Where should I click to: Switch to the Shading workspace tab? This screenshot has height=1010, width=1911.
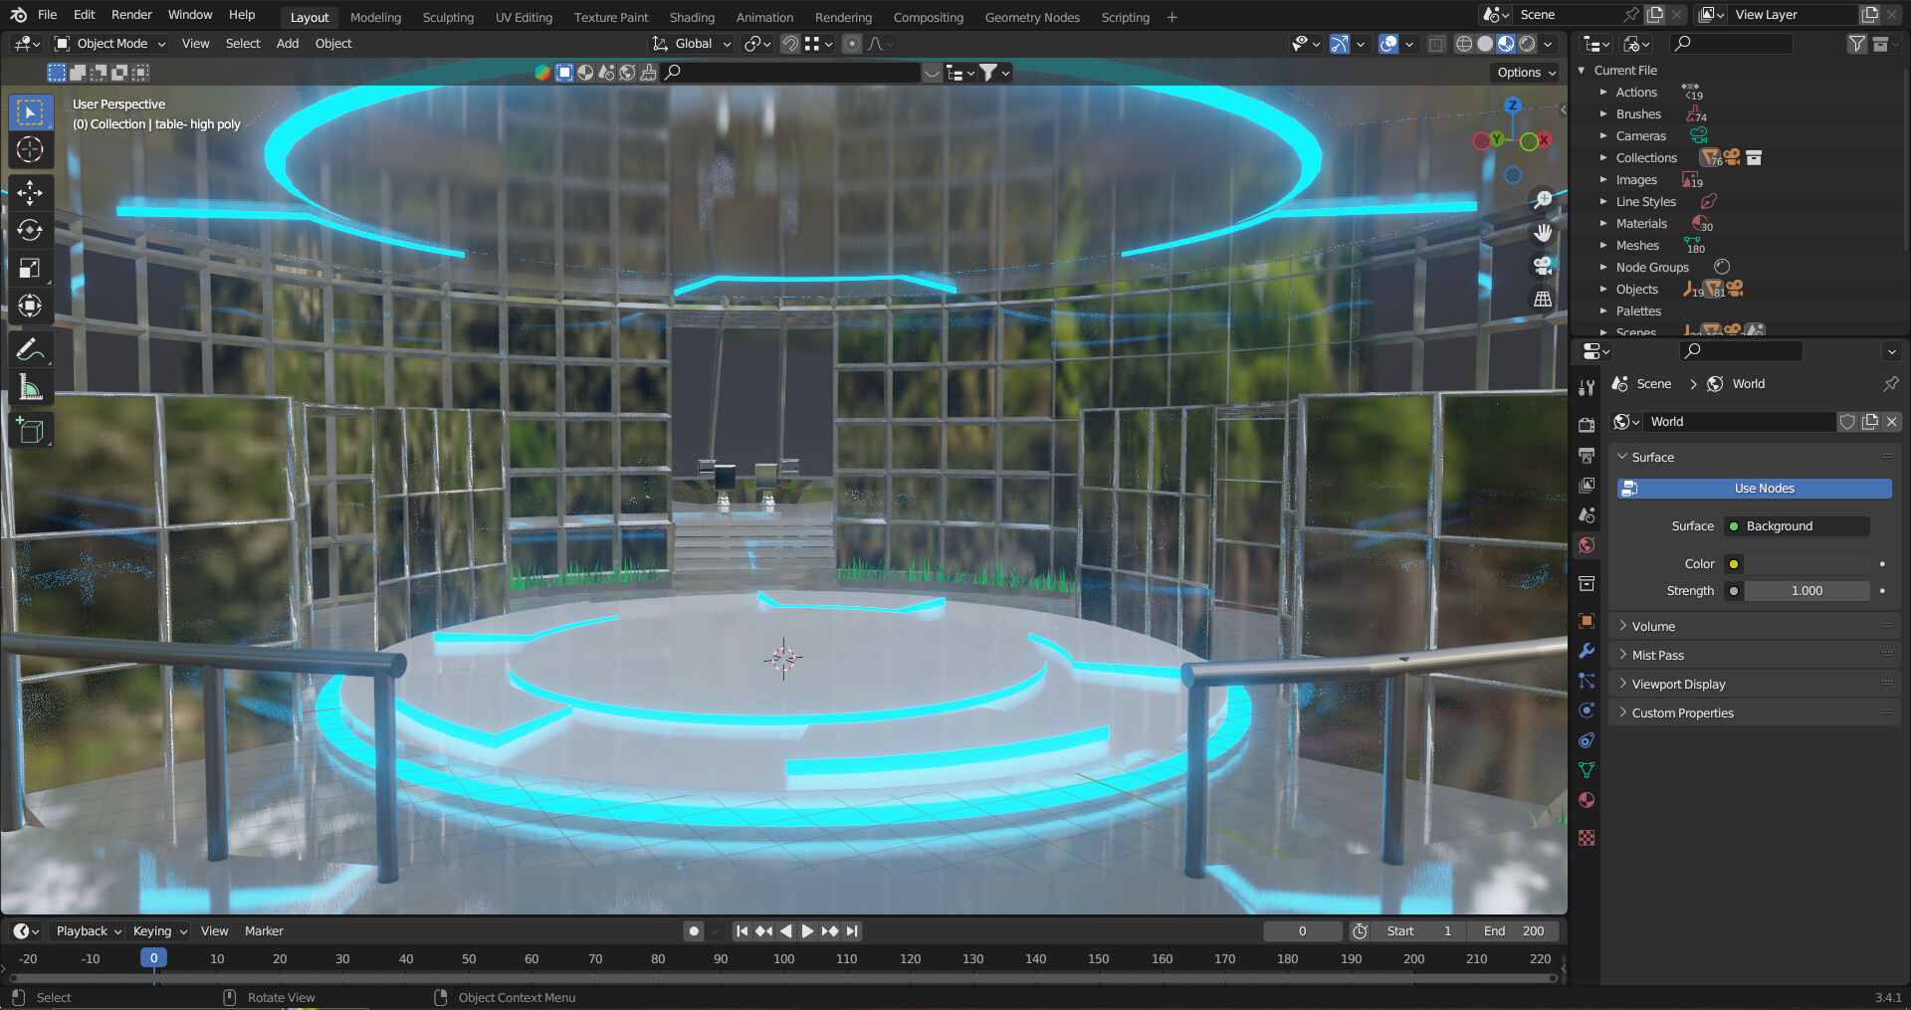692,17
